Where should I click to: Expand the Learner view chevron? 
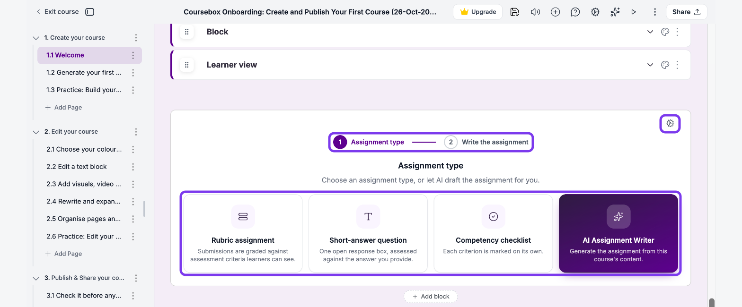650,65
